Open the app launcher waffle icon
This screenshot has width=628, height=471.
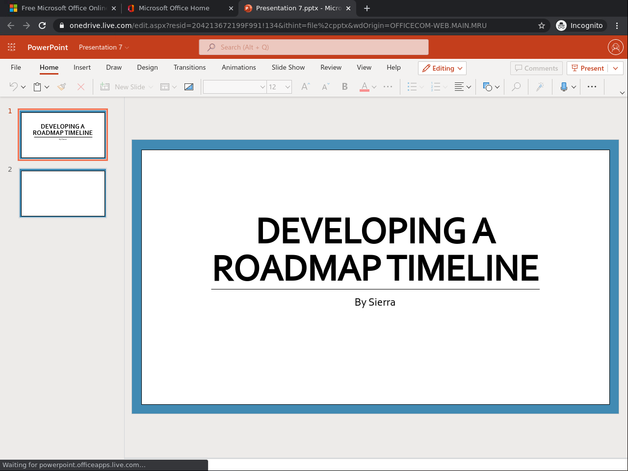[12, 47]
